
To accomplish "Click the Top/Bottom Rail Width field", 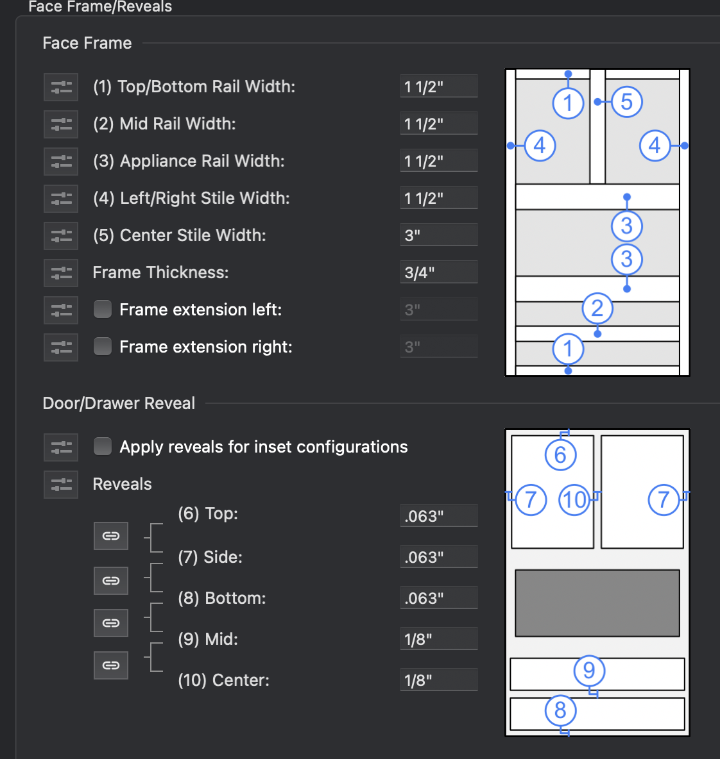I will click(x=438, y=87).
